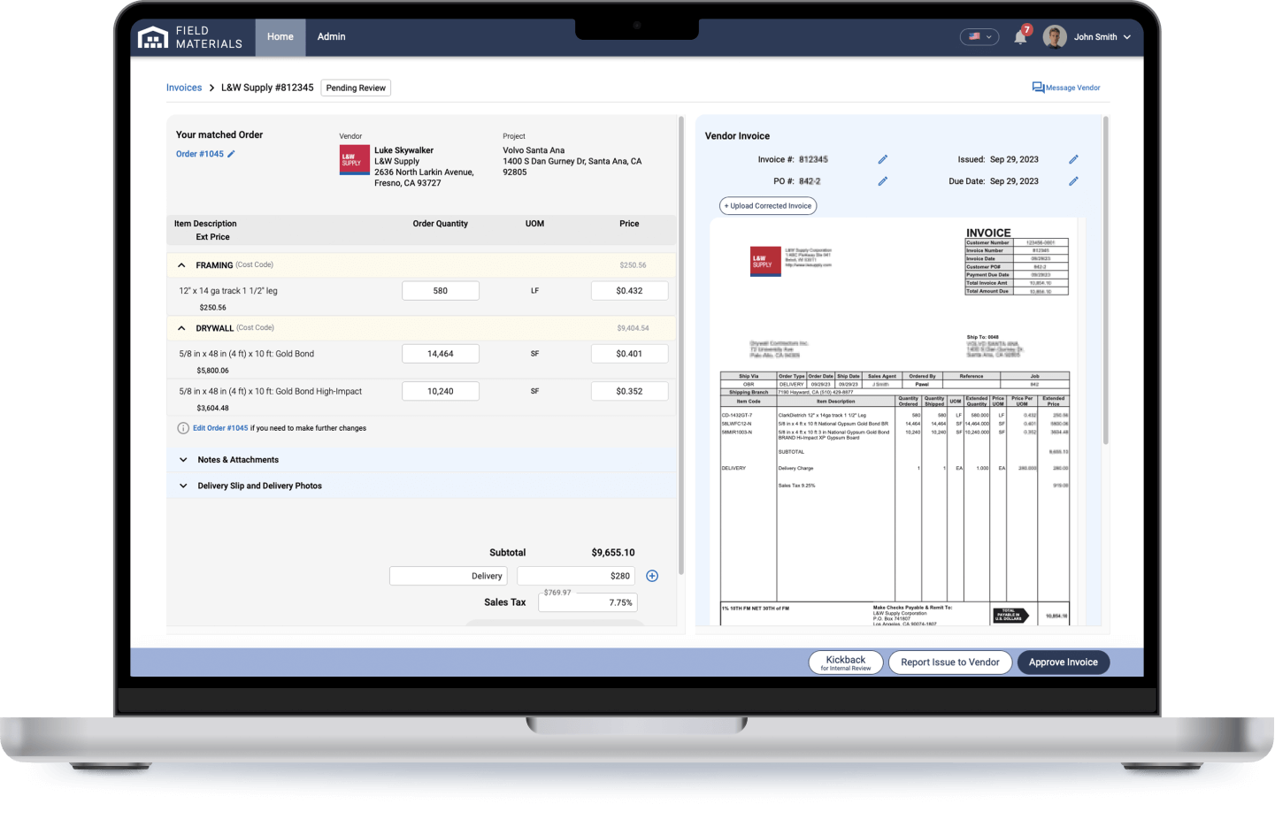Screen dimensions: 1275x827
Task: Collapse the FRAMING cost code section
Action: tap(181, 264)
